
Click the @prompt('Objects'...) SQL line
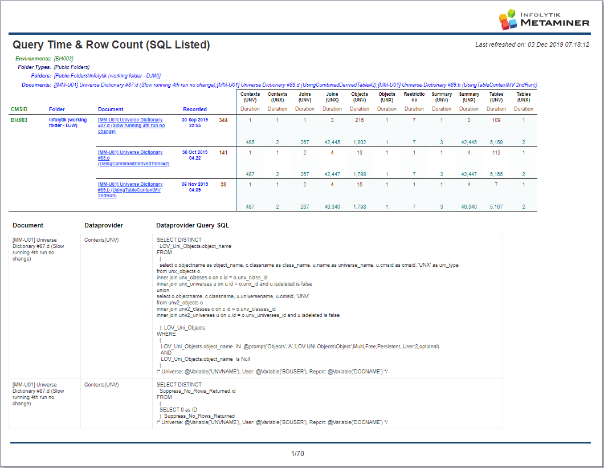coord(300,347)
